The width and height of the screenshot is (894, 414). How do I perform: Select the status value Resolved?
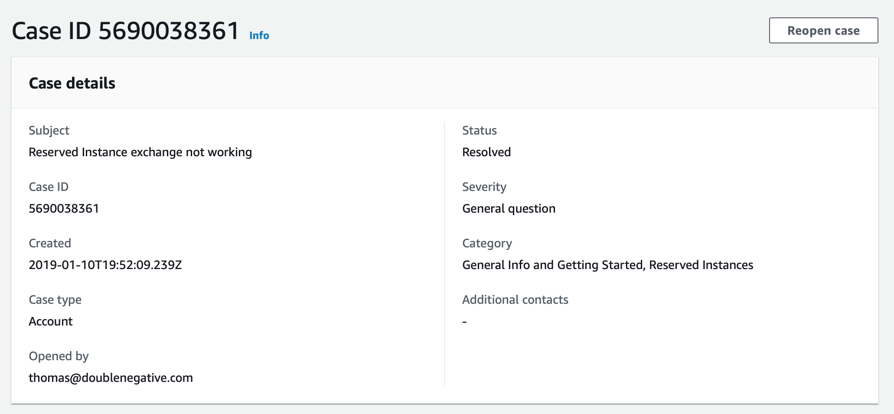[x=486, y=152]
